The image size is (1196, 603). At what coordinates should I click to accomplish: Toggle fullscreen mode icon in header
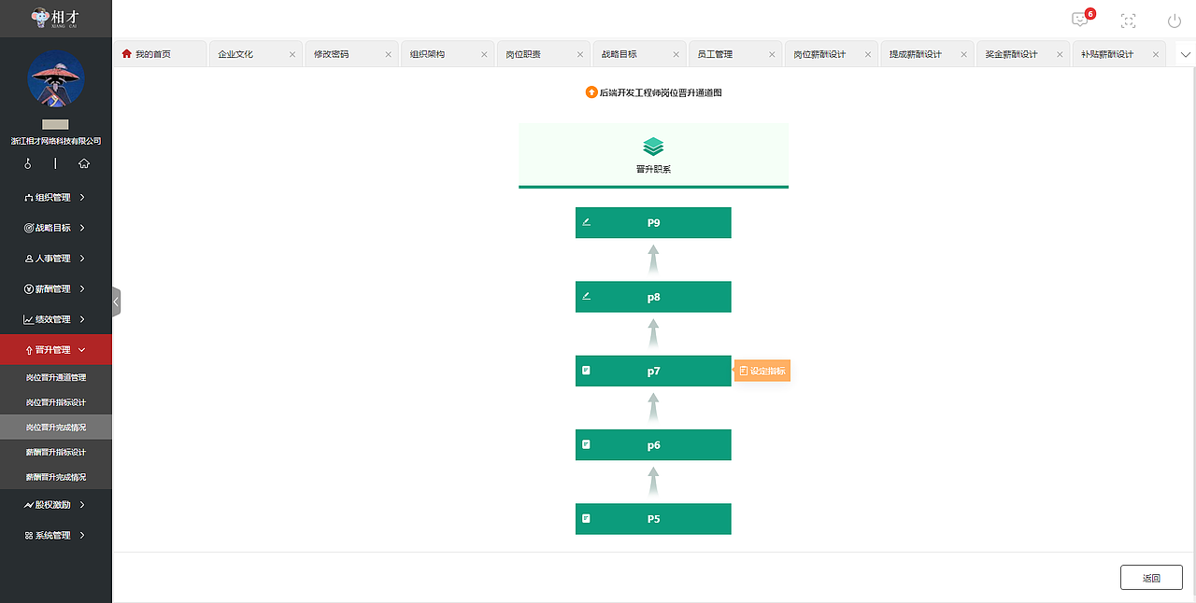(1128, 21)
